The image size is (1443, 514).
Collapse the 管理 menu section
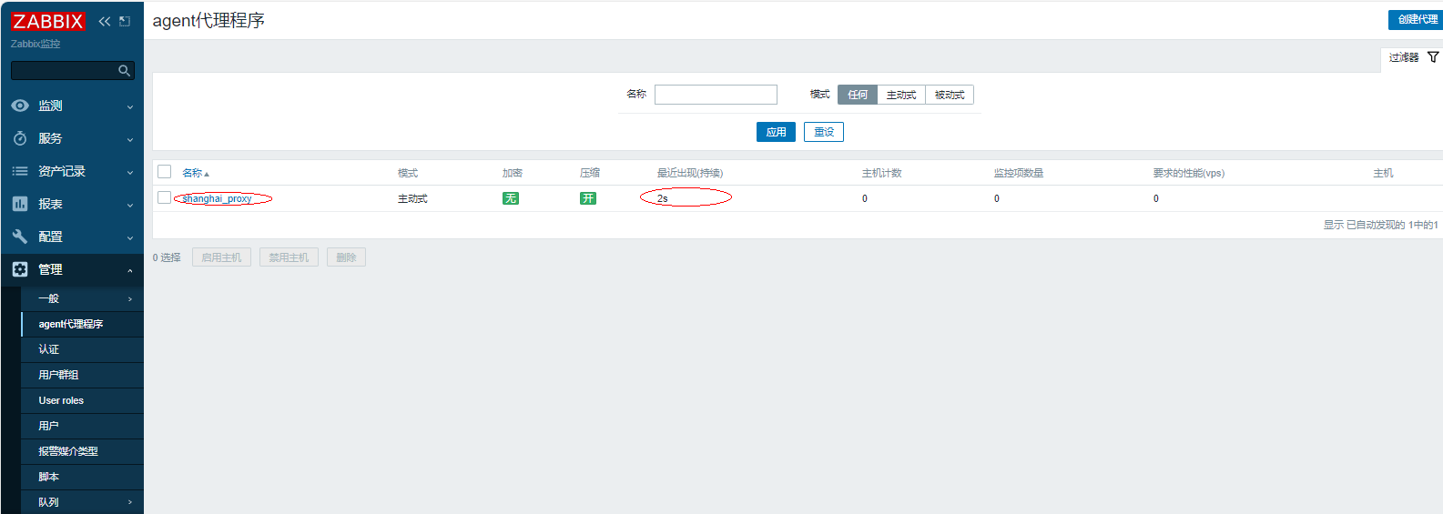coord(72,269)
